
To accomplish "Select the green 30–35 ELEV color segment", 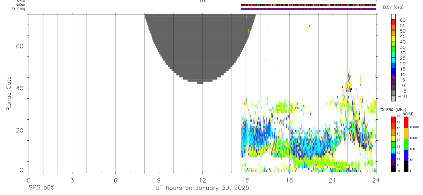I will click(x=393, y=50).
